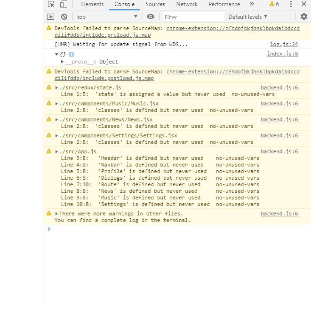311x309 pixels.
Task: Expand the __proto__ Object entry
Action: pyautogui.click(x=62, y=62)
